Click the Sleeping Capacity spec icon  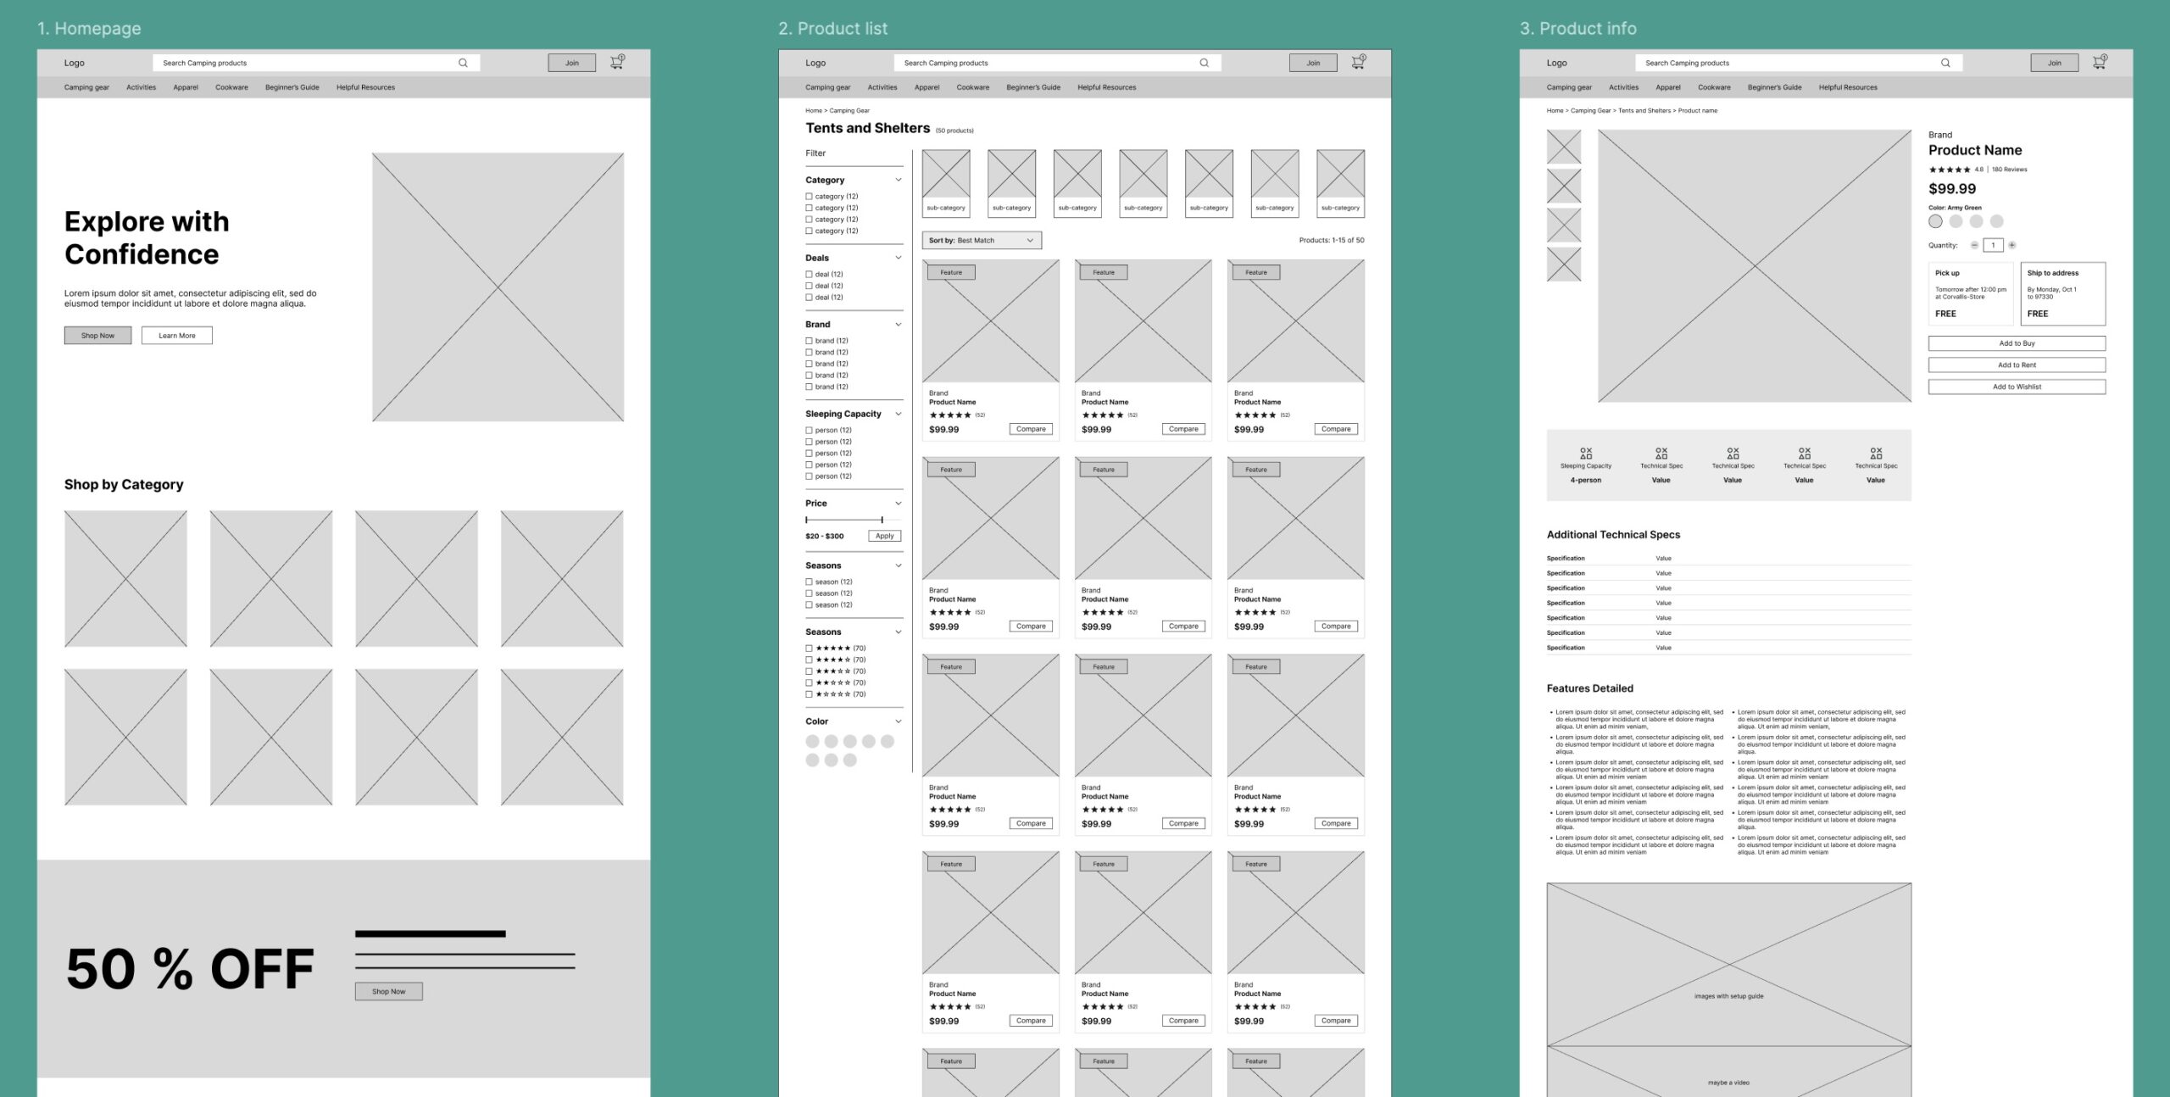click(x=1586, y=454)
